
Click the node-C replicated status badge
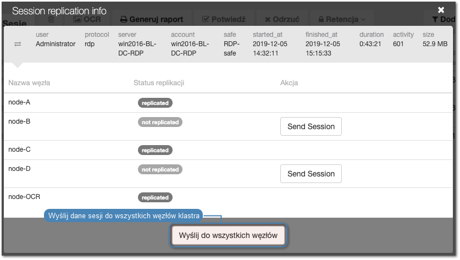click(155, 150)
